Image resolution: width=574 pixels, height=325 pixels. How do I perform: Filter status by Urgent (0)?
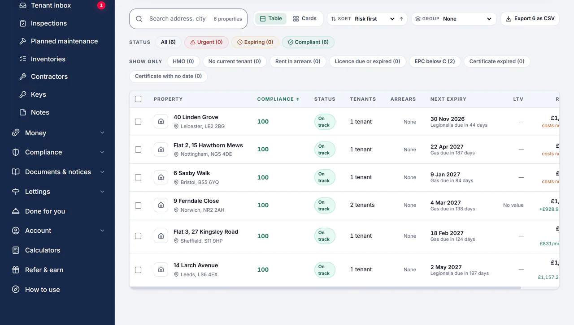[x=206, y=42]
